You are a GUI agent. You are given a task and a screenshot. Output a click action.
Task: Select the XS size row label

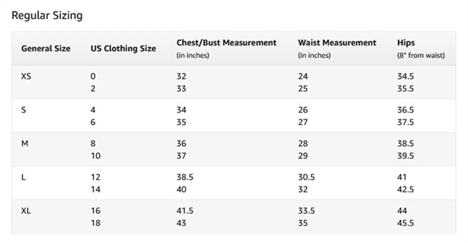tap(26, 76)
